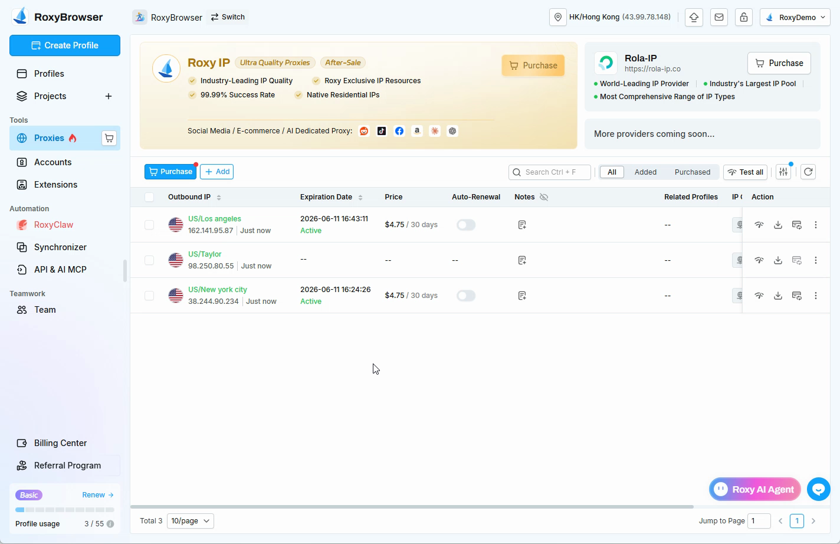Open Profiles in the sidebar
840x544 pixels.
tap(65, 74)
